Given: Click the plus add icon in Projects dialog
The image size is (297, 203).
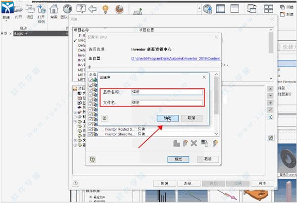Looking at the screenshot, I should tap(270, 103).
